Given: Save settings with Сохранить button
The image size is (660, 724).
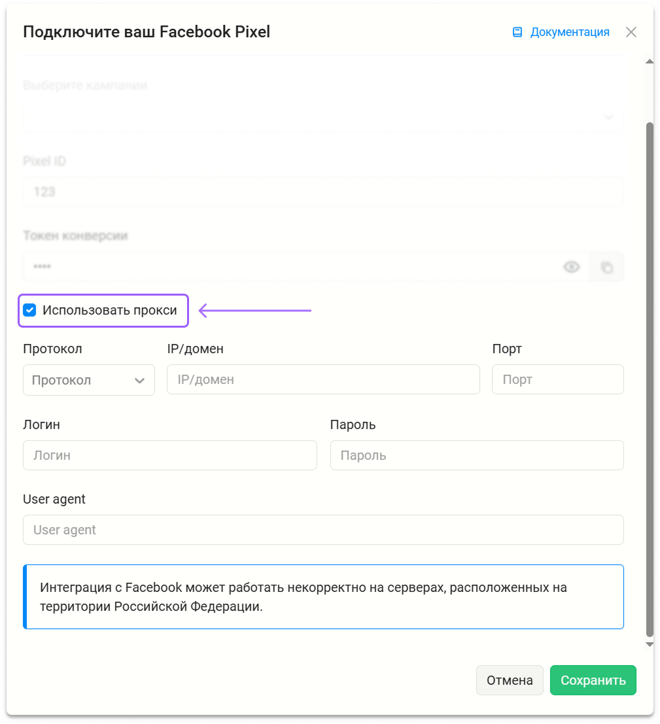Looking at the screenshot, I should pyautogui.click(x=593, y=680).
